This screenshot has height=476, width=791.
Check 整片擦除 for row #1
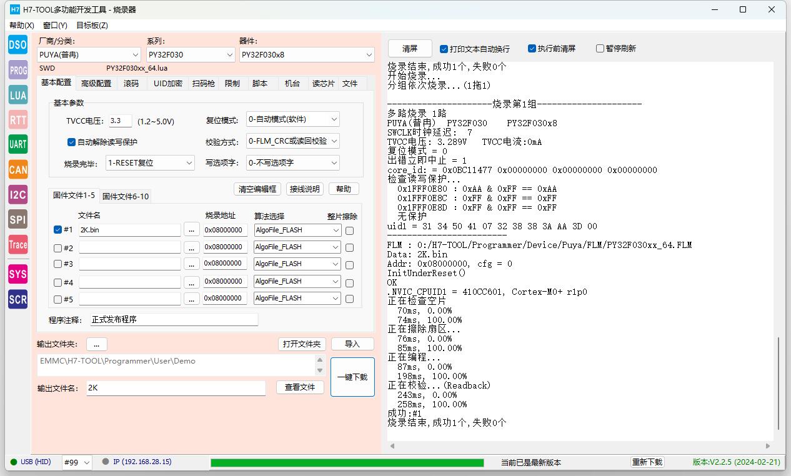point(349,231)
